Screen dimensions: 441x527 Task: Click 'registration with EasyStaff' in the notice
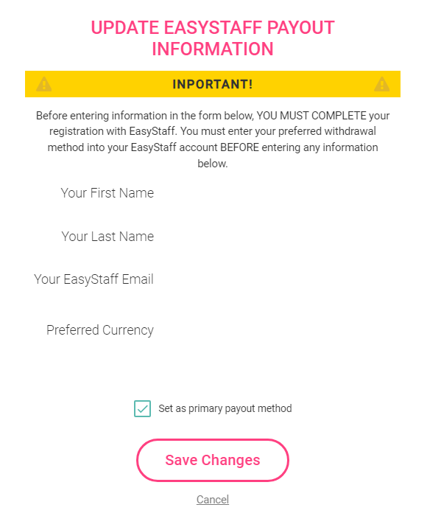point(113,131)
